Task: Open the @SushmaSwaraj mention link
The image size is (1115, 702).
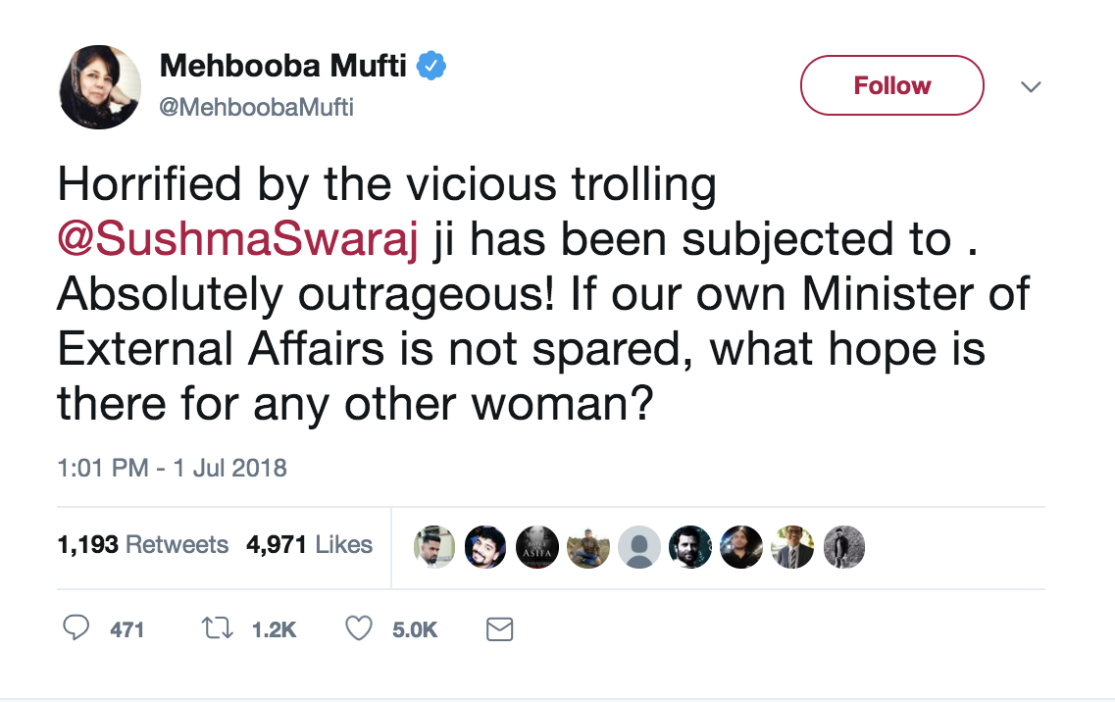Action: 240,240
